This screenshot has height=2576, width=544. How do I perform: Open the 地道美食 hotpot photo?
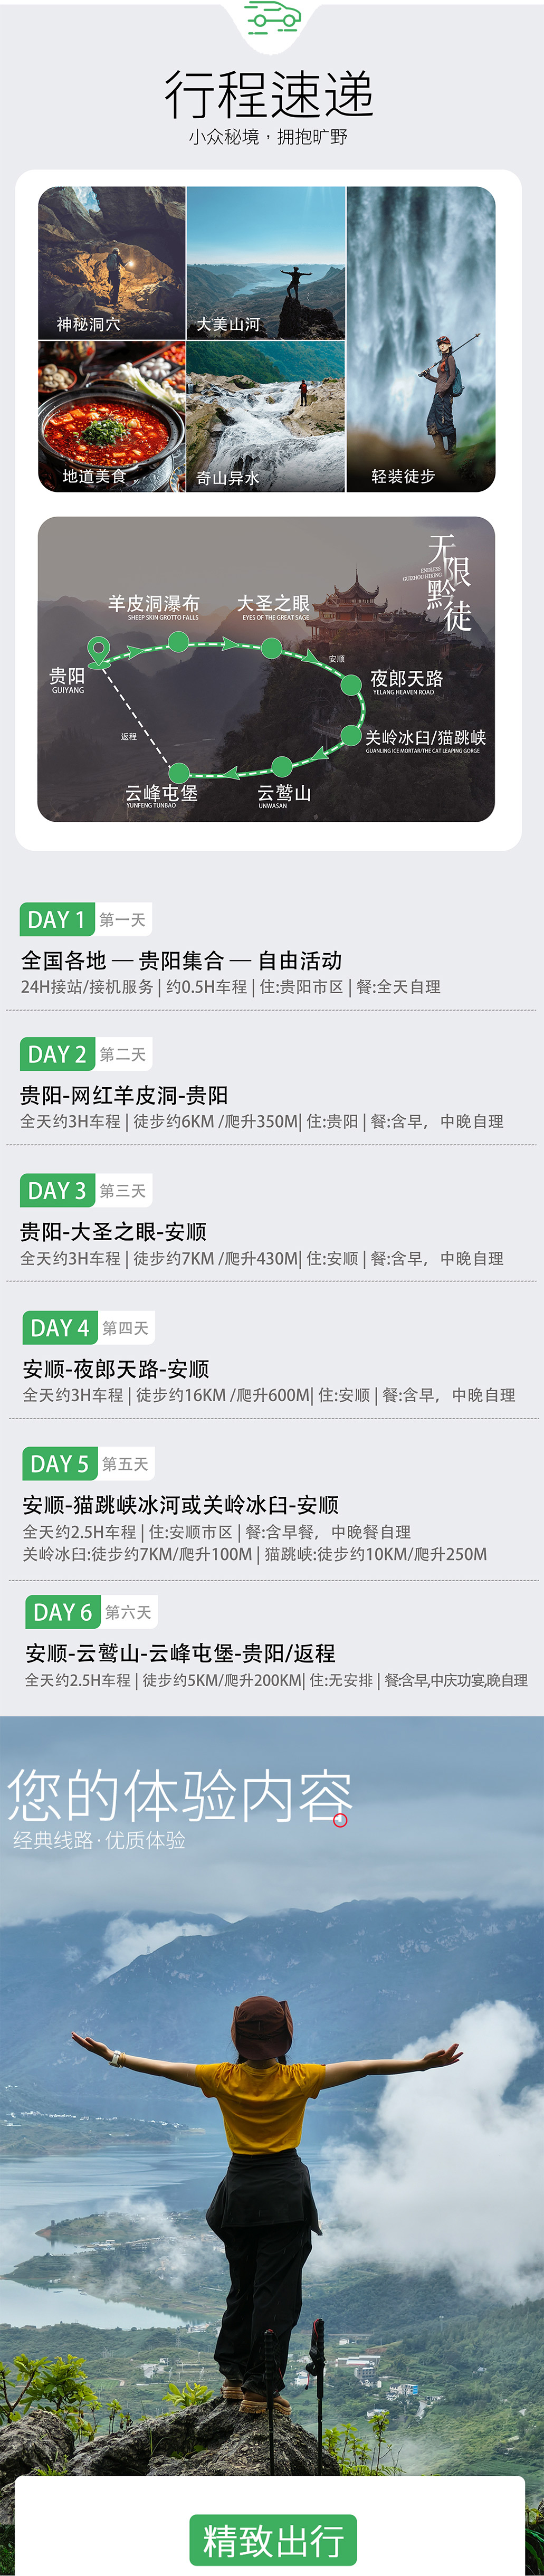[111, 416]
